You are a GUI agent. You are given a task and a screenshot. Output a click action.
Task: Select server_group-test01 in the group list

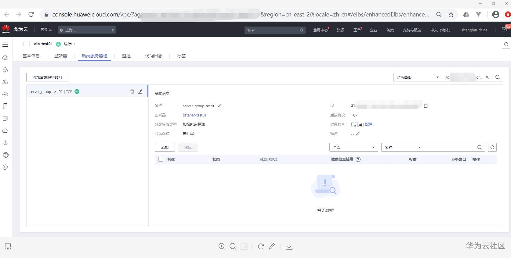click(87, 91)
